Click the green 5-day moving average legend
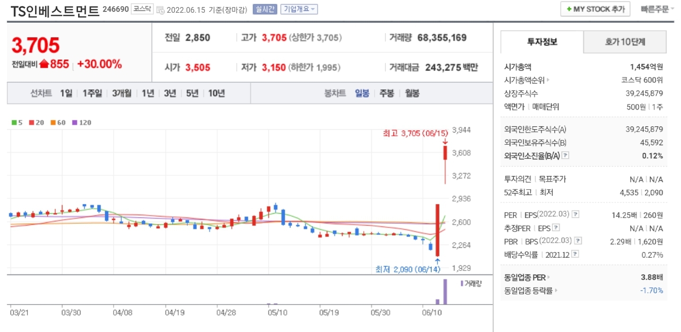This screenshot has width=681, height=332. [x=17, y=122]
